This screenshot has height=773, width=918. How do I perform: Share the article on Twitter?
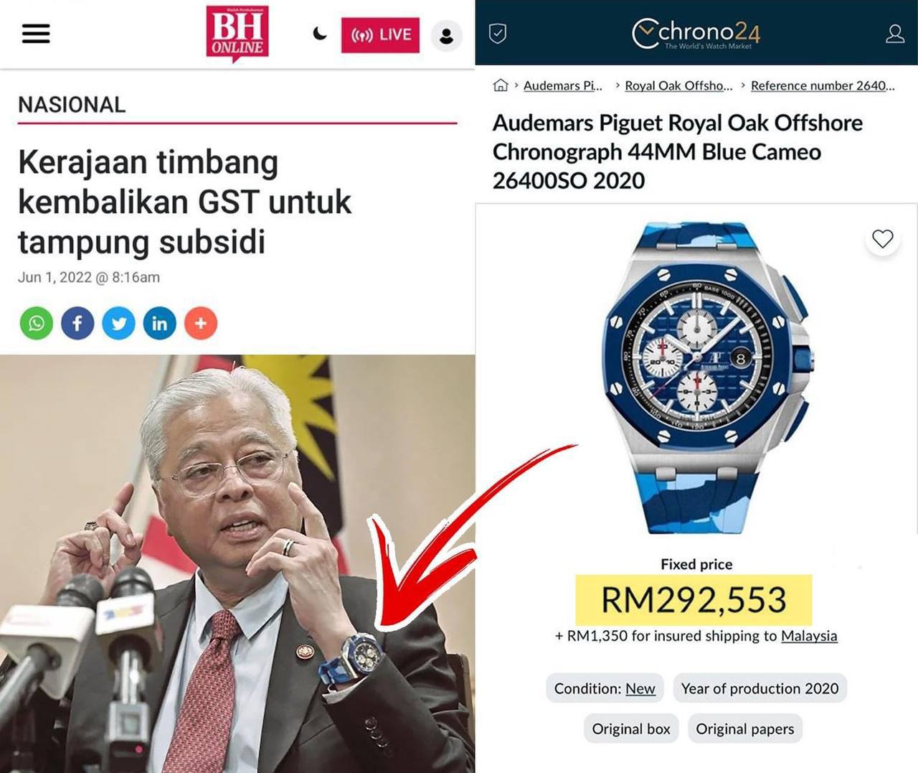[x=118, y=324]
